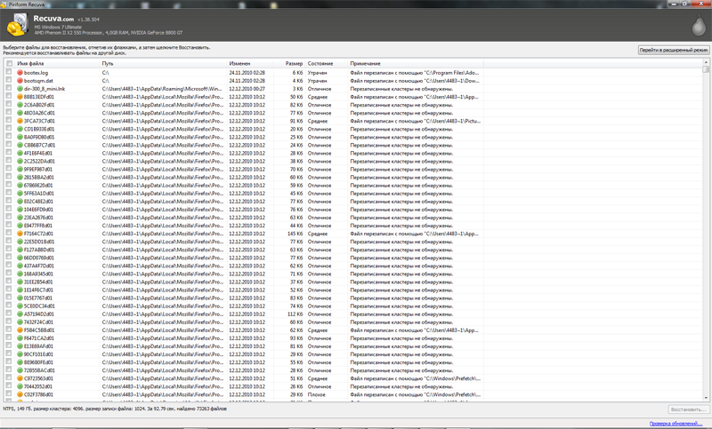The height and width of the screenshot is (429, 712).
Task: Click the vertical scrollbar thumb
Action: tap(706, 69)
